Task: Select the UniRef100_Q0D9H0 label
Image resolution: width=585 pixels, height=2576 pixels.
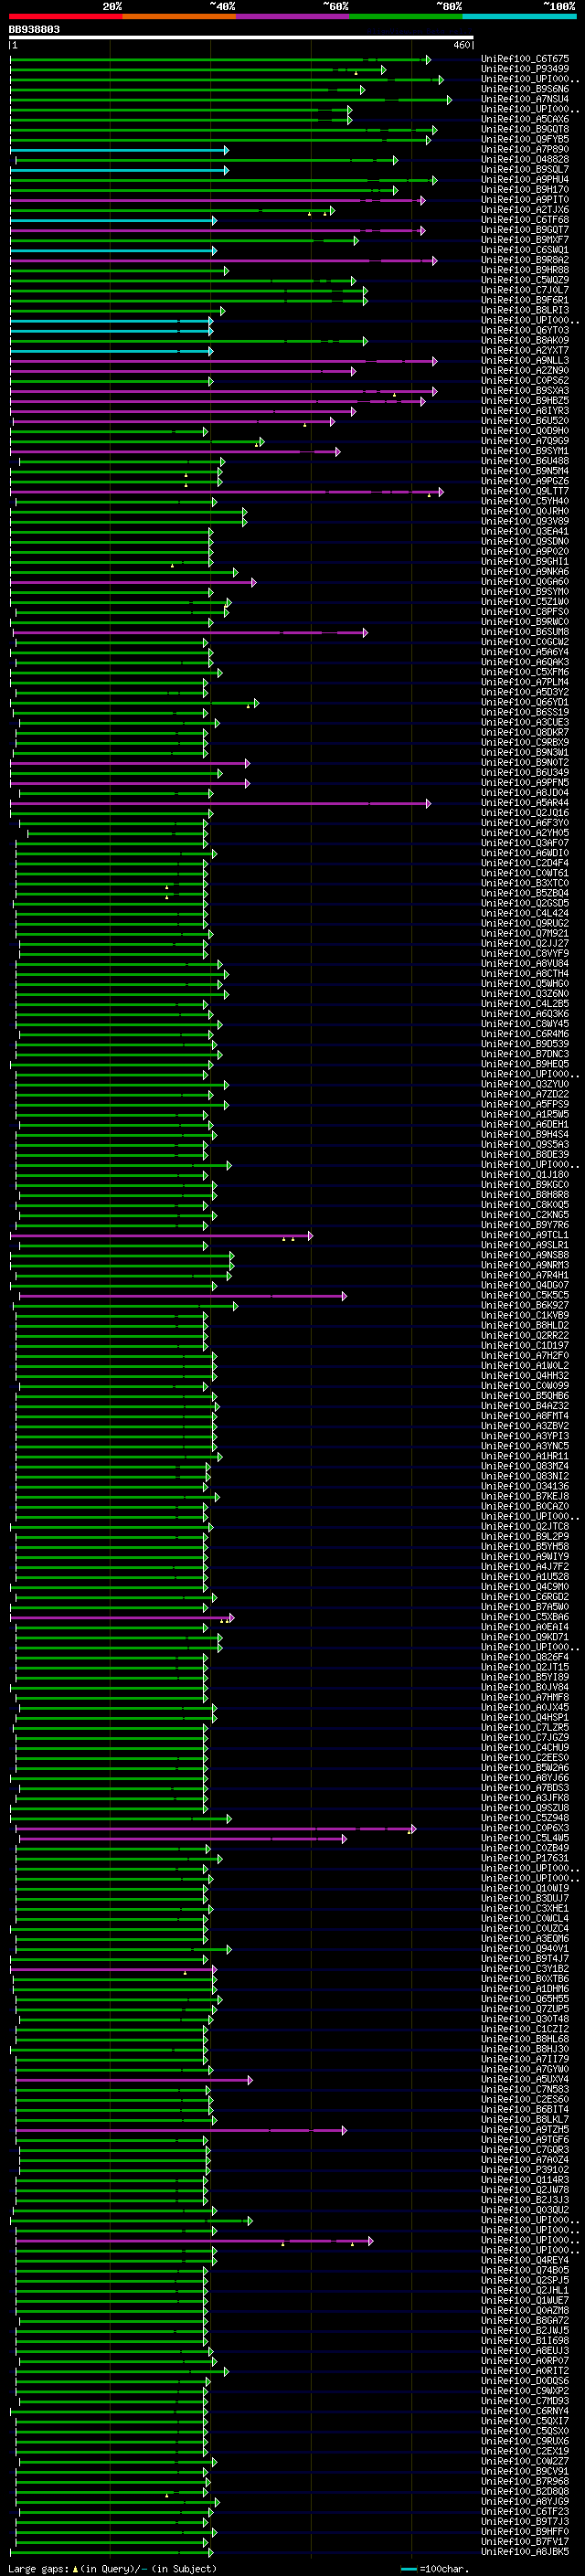Action: [525, 431]
